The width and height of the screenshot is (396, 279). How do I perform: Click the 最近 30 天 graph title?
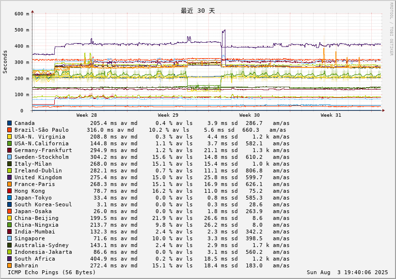198,11
